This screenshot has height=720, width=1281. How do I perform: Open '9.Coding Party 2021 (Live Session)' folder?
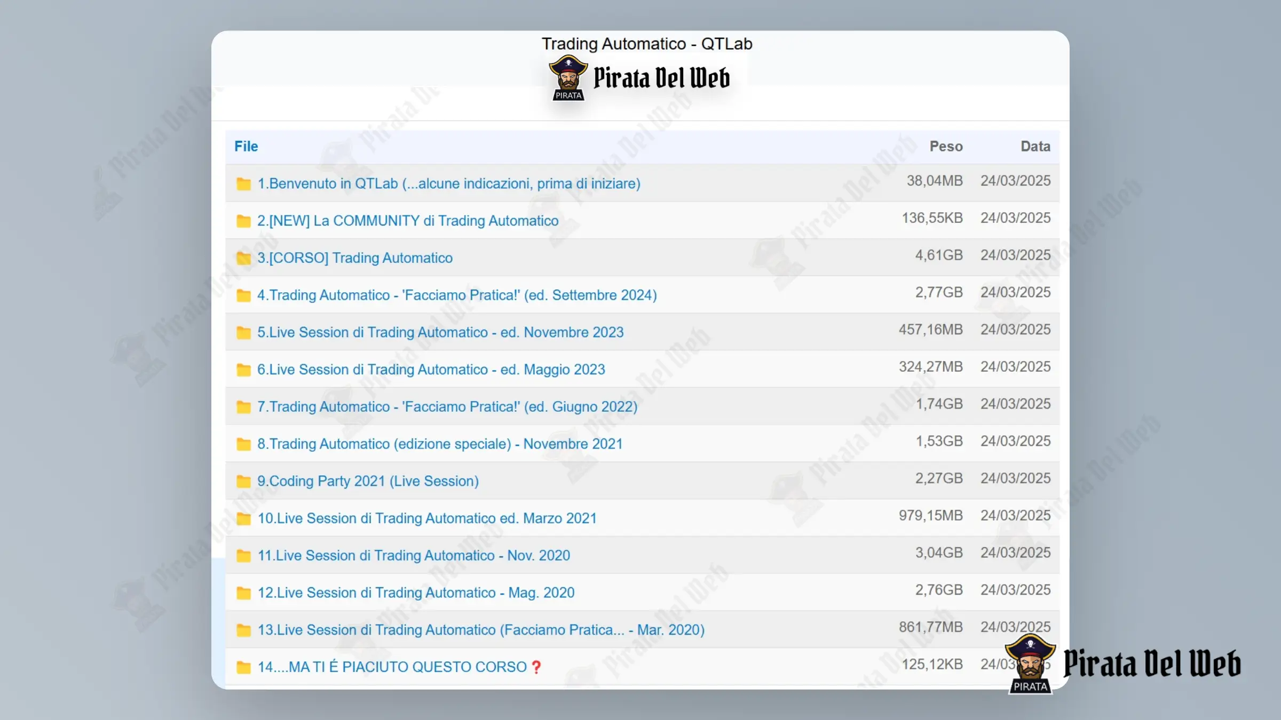[368, 481]
